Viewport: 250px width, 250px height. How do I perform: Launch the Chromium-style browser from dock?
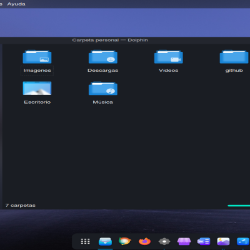coord(125,241)
